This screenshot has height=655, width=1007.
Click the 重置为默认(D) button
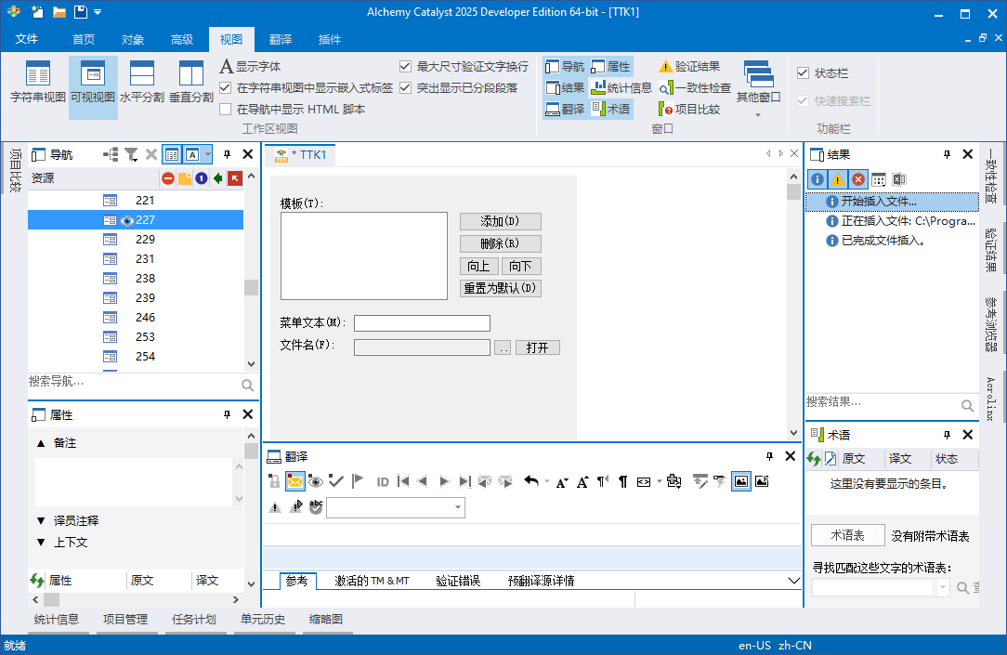point(501,288)
